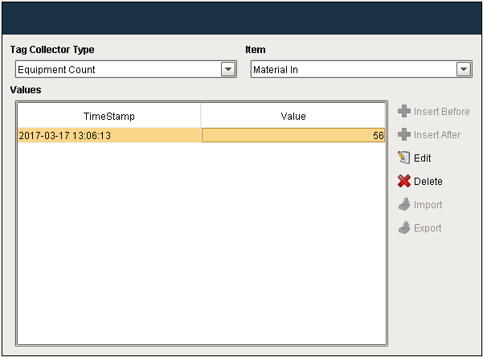Select the value cell showing 56
This screenshot has width=483, height=357.
point(293,136)
